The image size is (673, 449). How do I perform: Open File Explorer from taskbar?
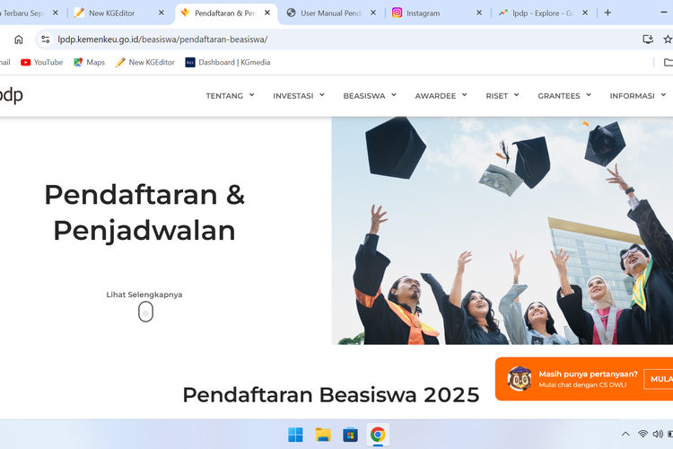click(x=323, y=435)
